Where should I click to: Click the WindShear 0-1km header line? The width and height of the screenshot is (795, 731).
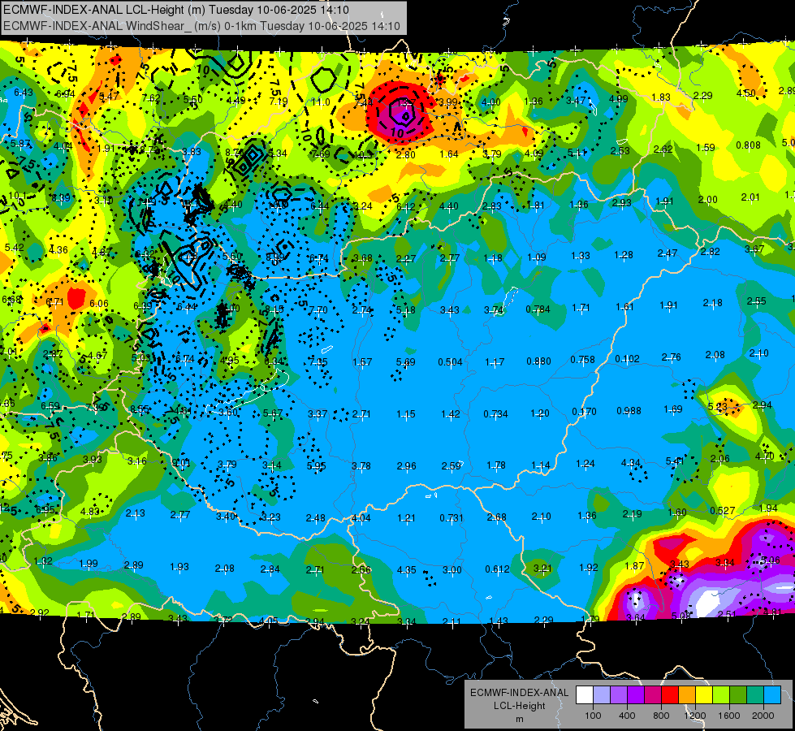coord(201,26)
